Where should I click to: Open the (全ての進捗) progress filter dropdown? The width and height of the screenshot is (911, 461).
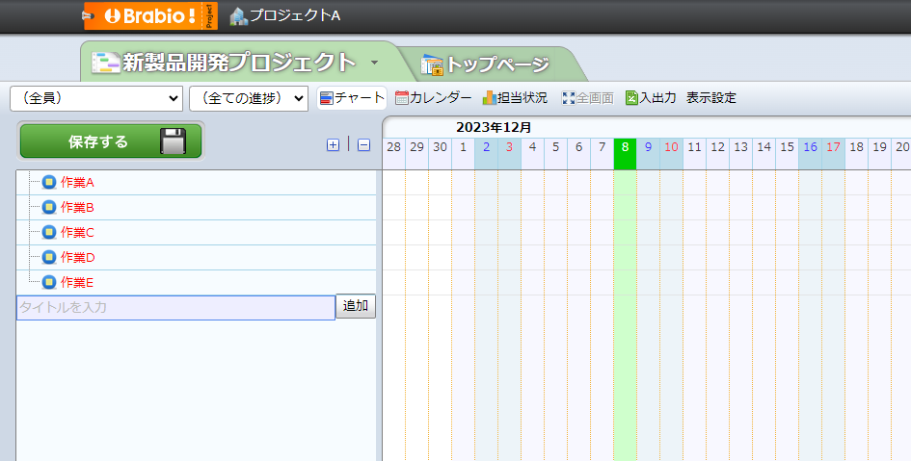pyautogui.click(x=249, y=98)
